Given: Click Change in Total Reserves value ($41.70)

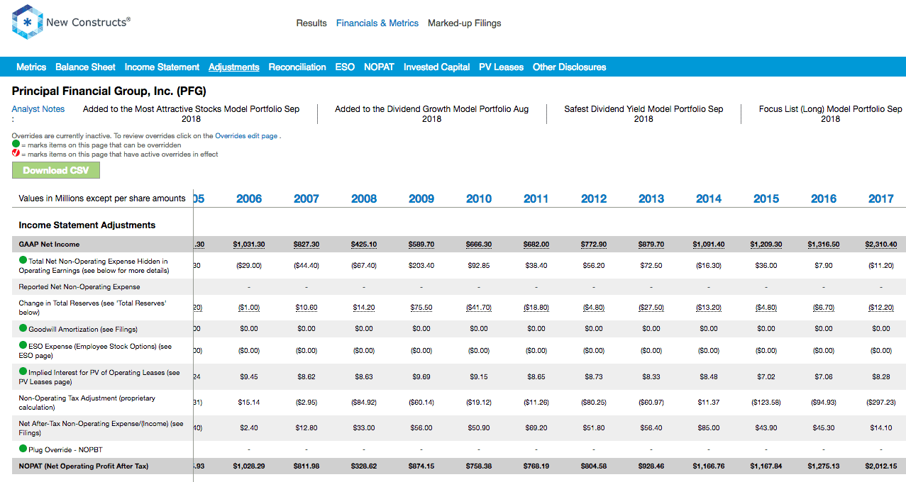Looking at the screenshot, I should coord(479,308).
